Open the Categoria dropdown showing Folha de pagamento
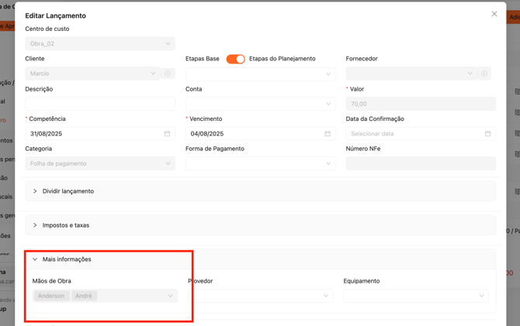 (x=99, y=163)
